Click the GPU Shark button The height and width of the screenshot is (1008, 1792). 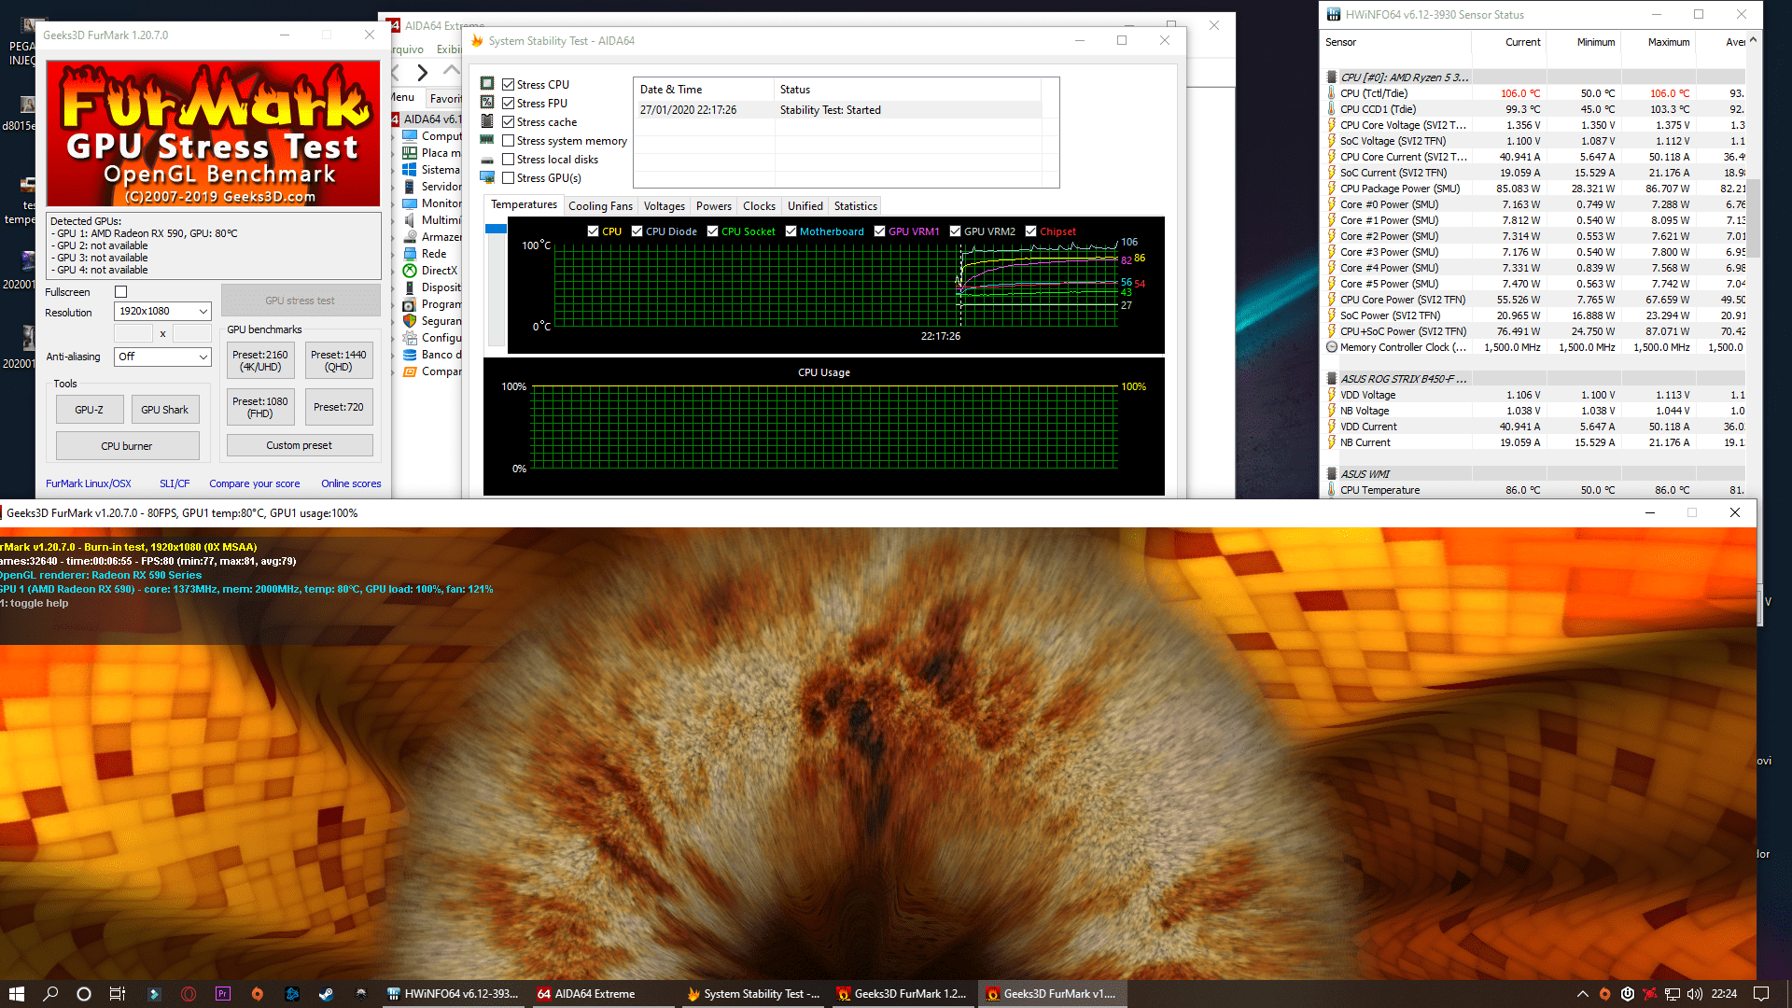click(165, 410)
